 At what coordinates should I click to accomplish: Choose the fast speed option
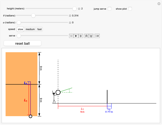[39, 29]
